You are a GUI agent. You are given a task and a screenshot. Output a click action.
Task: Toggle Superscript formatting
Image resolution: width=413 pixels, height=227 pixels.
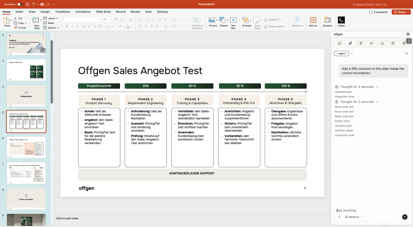point(89,26)
